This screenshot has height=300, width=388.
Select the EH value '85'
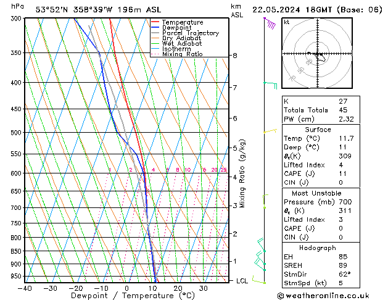click(343, 257)
